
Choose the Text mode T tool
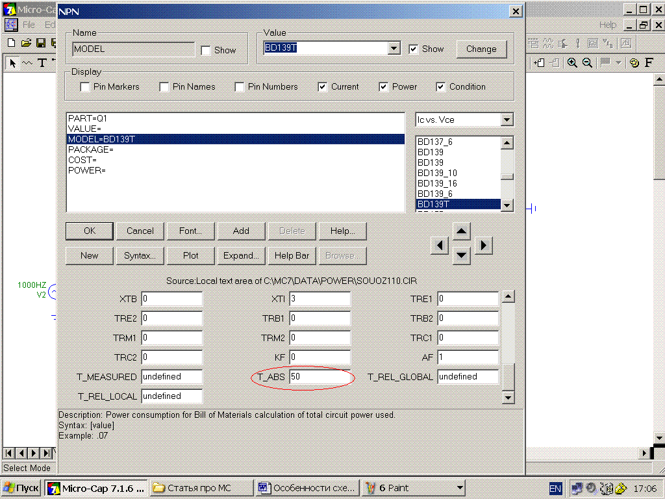(42, 63)
